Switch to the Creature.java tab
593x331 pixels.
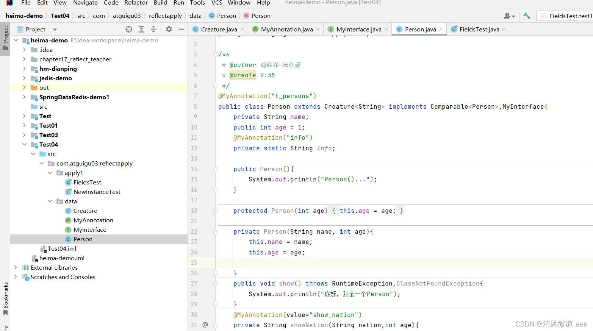(218, 29)
